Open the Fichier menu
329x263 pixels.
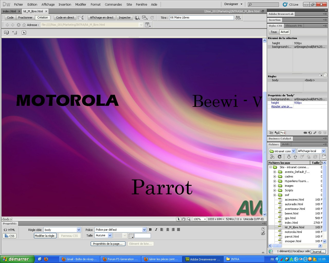[x=19, y=4]
